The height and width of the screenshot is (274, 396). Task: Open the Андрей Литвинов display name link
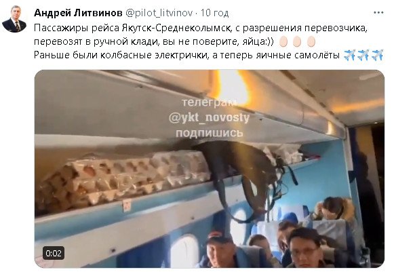78,13
